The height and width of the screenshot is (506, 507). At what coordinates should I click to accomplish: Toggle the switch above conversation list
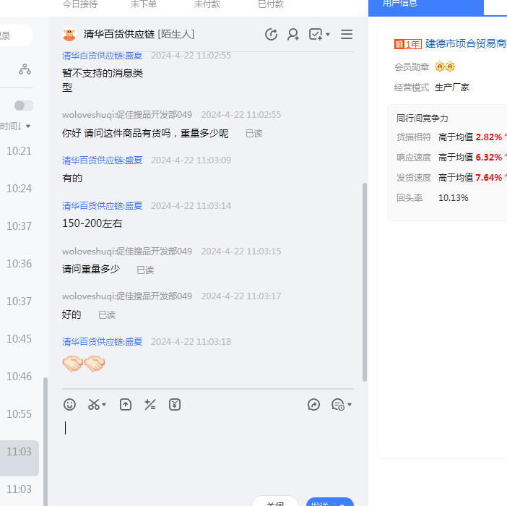click(24, 106)
